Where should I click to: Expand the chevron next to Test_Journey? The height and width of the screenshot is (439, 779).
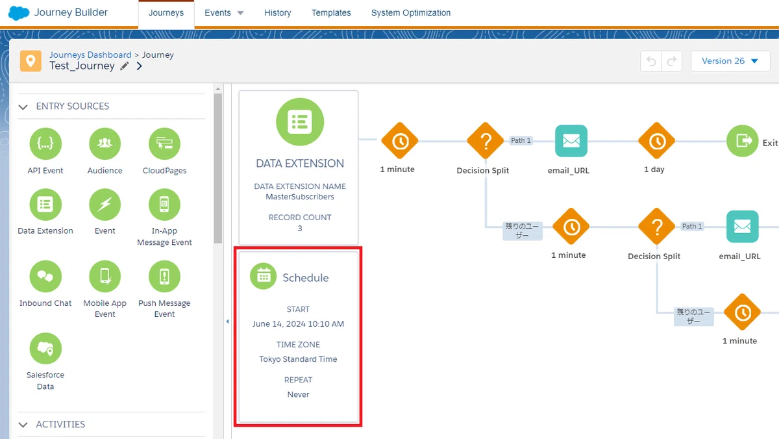click(139, 66)
